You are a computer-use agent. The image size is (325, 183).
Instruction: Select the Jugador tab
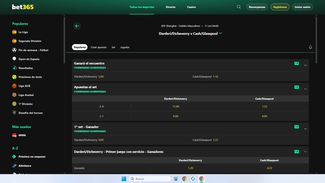125,47
